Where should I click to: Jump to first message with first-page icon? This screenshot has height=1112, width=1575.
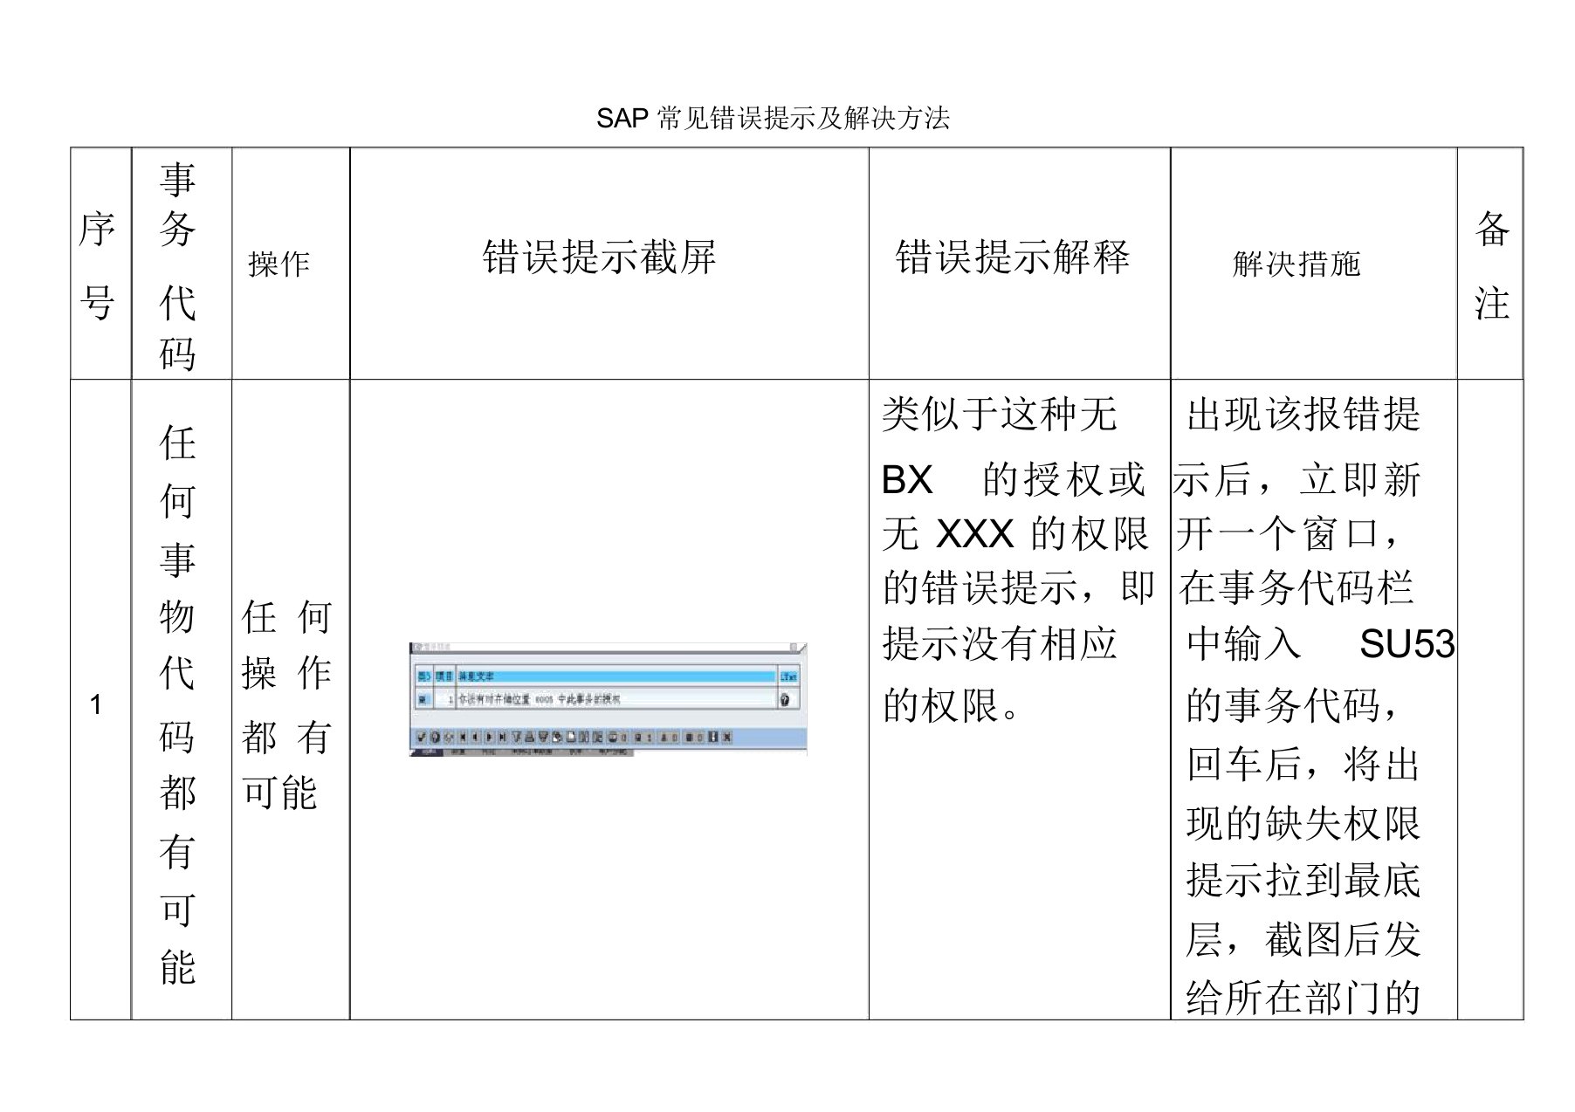pos(463,737)
